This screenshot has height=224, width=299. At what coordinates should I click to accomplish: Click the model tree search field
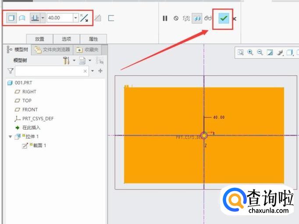pyautogui.click(x=52, y=71)
